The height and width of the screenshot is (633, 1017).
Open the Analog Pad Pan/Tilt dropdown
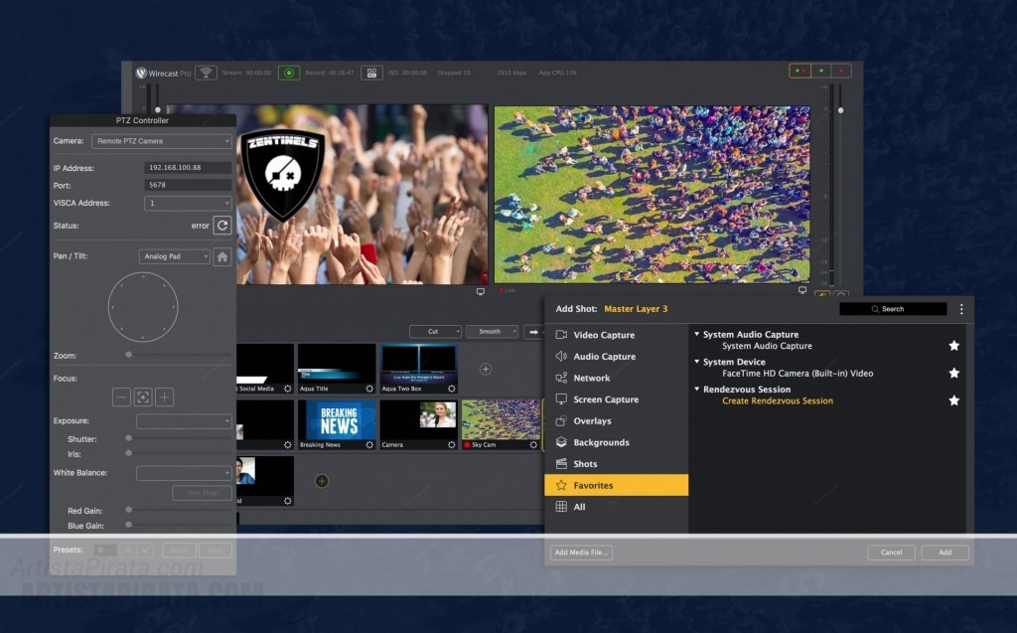[x=174, y=256]
